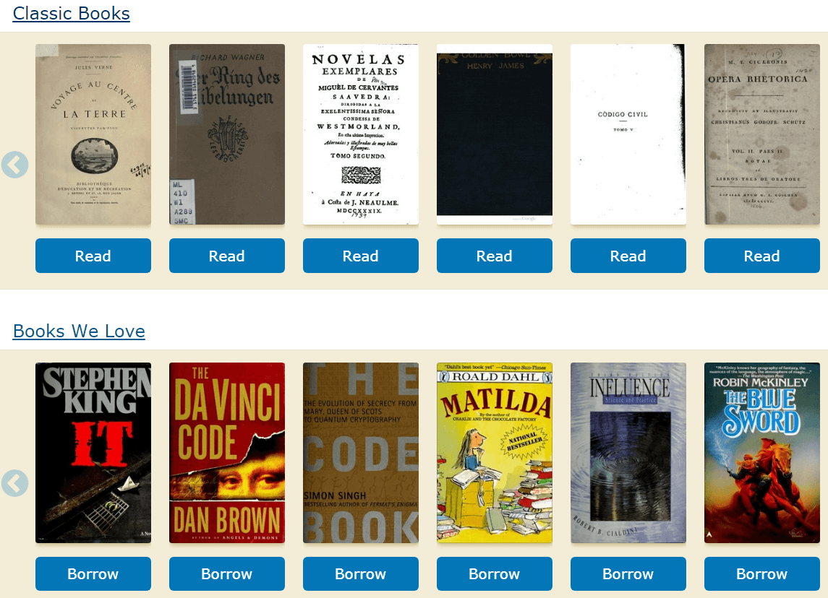Borrow The Da Vinci Code
The image size is (828, 598).
click(227, 573)
